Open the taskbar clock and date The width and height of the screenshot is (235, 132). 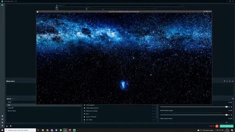coord(227,130)
